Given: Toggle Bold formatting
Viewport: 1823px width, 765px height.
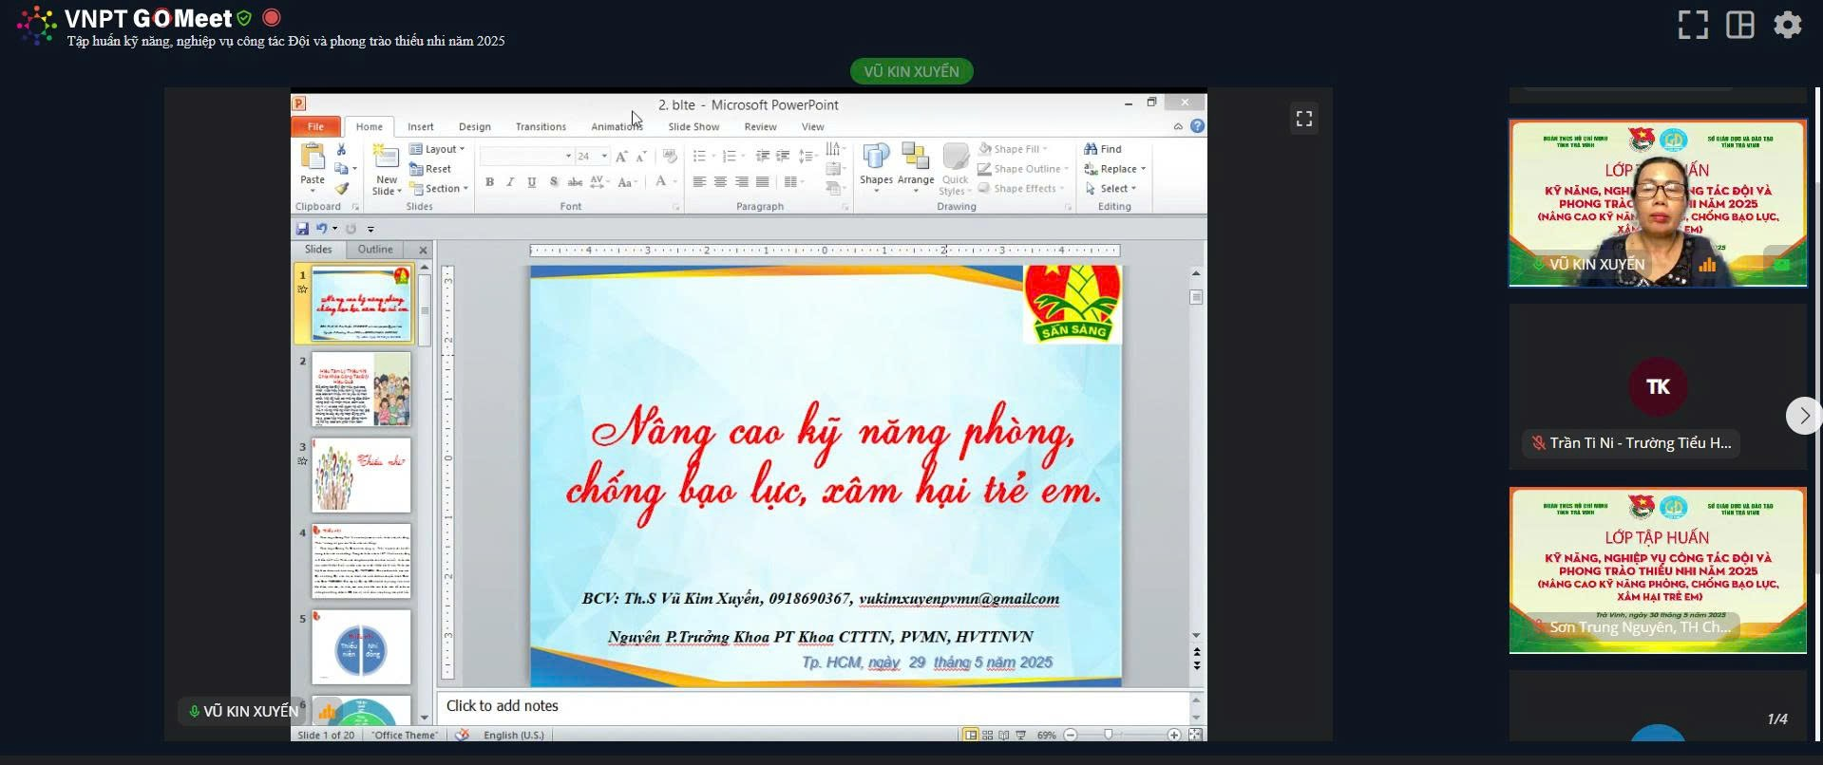Looking at the screenshot, I should click(489, 182).
